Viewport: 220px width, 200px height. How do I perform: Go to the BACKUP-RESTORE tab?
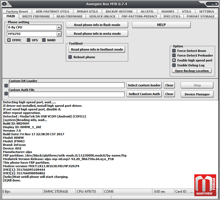click(119, 11)
